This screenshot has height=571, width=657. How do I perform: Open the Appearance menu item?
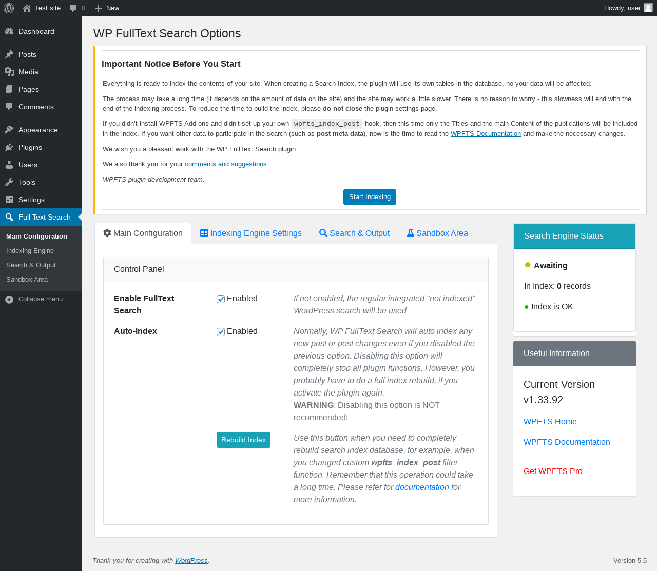41,130
